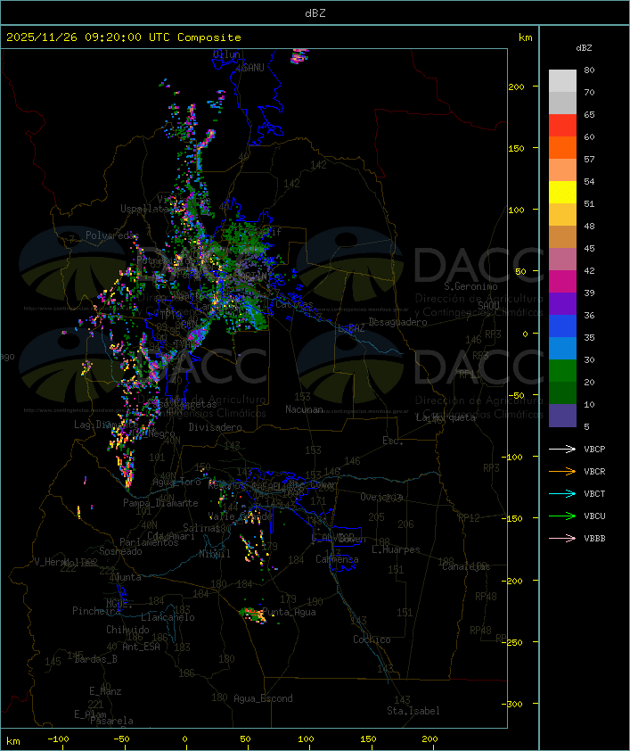The width and height of the screenshot is (630, 751).
Task: Click the Llancanelo map label
Action: click(x=168, y=617)
